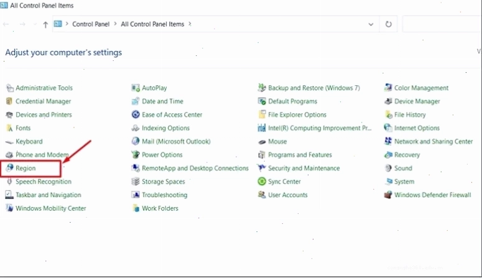Select Control Panel in the breadcrumb
The image size is (482, 278).
tap(91, 24)
